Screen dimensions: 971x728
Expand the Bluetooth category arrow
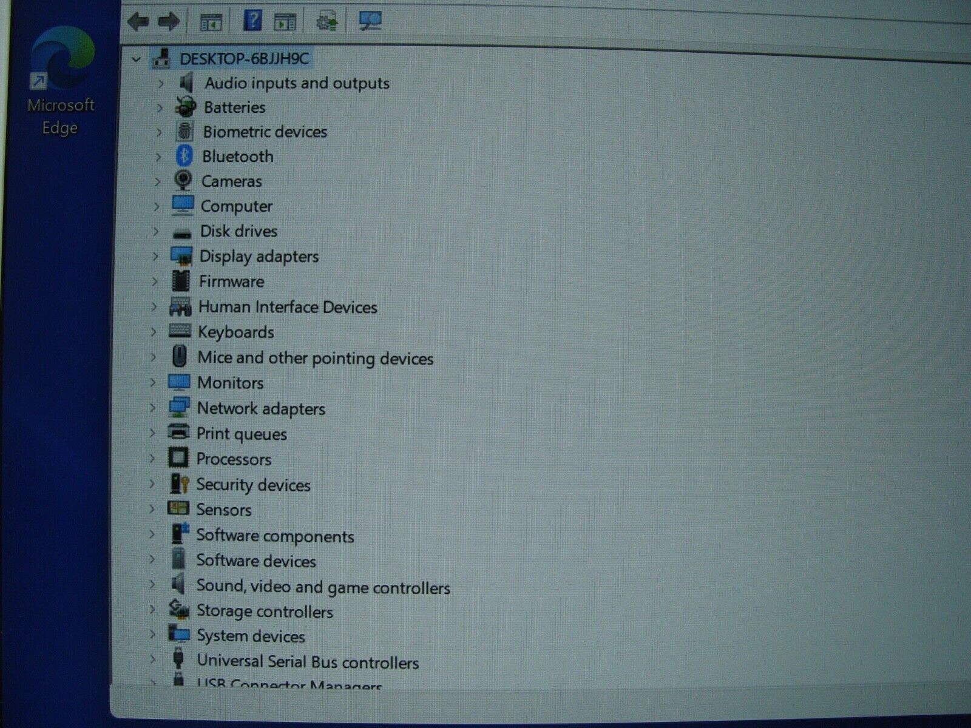(158, 157)
